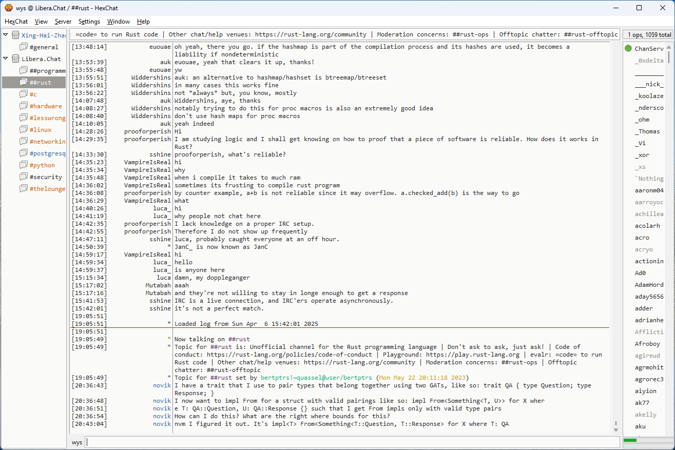Open the HexChat menu
Viewport: 675px width, 450px height.
16,22
